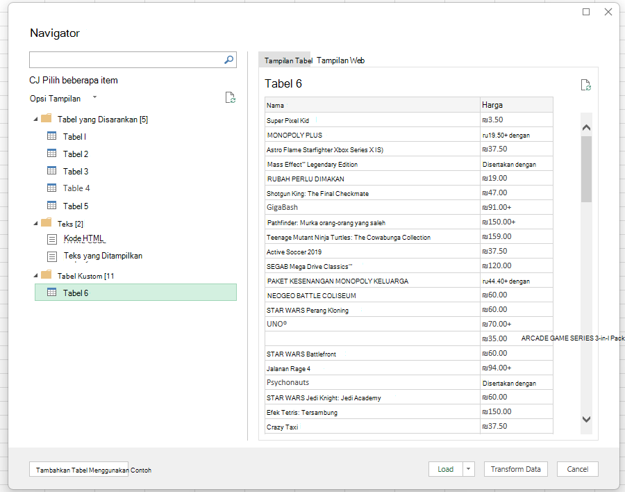Viewport: 625px width, 492px height.
Task: Click the Crazy Taxi cell
Action: tap(372, 427)
